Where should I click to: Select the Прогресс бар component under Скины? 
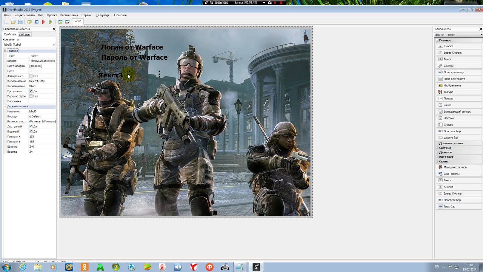pos(458,200)
